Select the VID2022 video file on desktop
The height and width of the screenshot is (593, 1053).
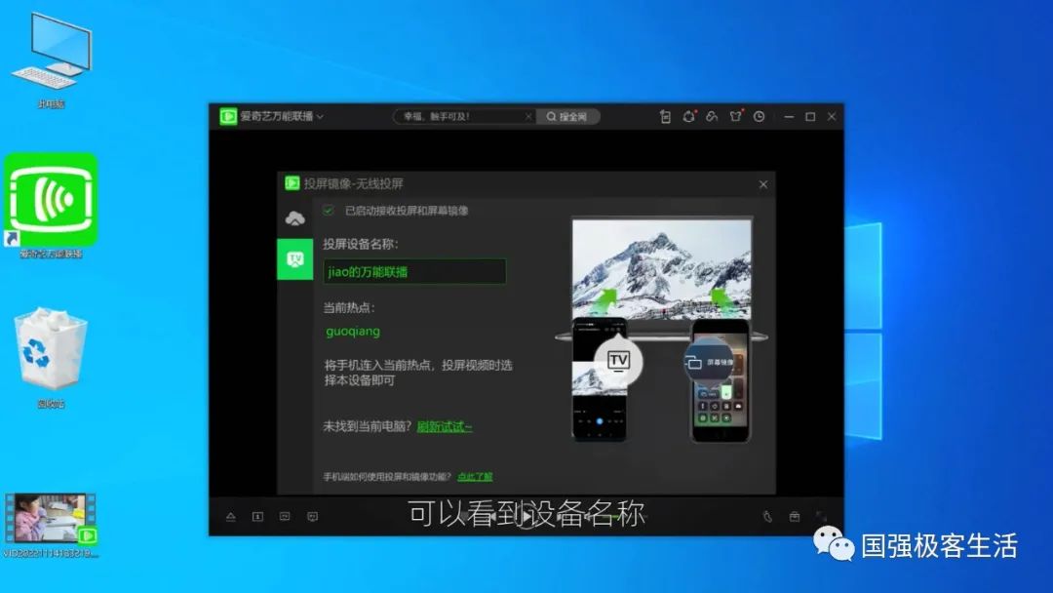[51, 526]
